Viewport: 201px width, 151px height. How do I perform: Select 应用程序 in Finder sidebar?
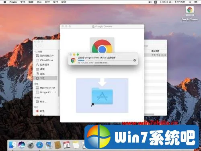(45, 65)
